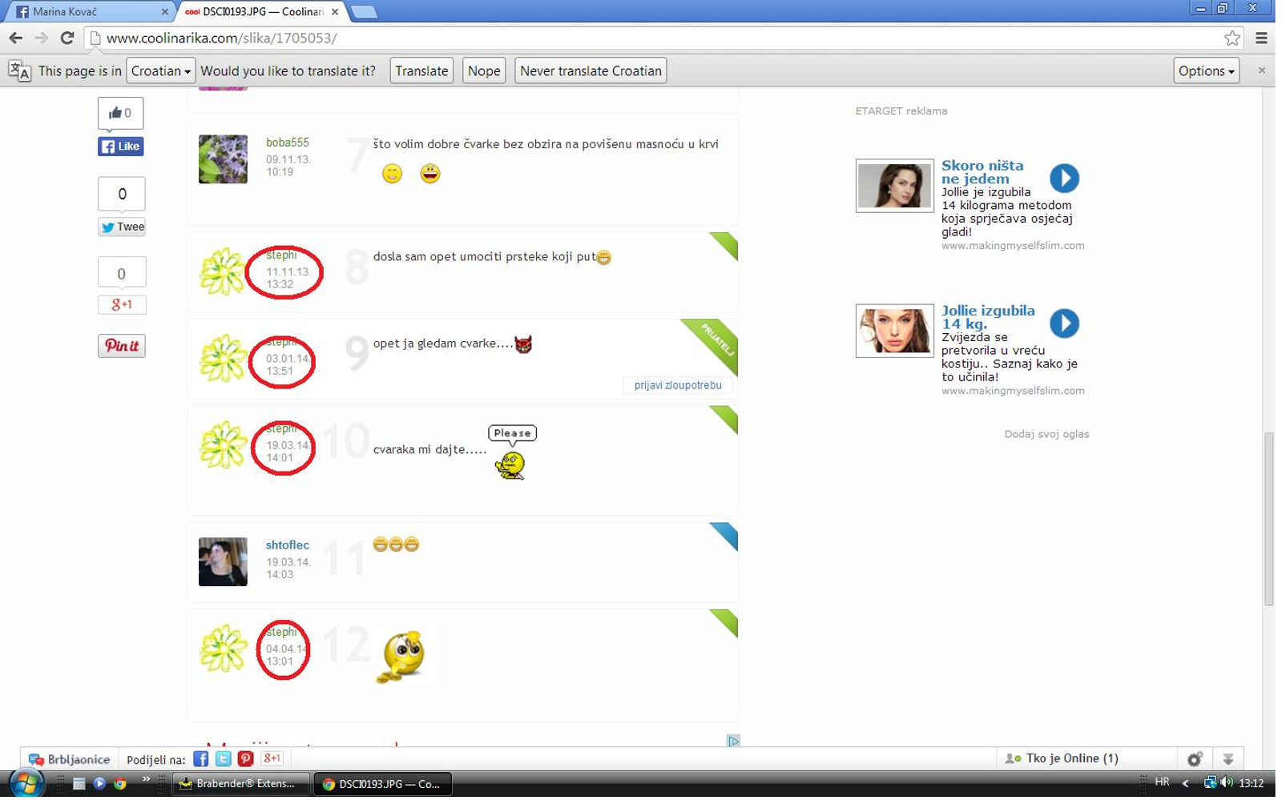Share on Pinterest via Pin it button

pos(122,346)
